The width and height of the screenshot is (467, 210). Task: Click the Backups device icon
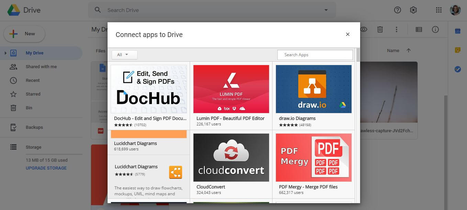tap(13, 127)
